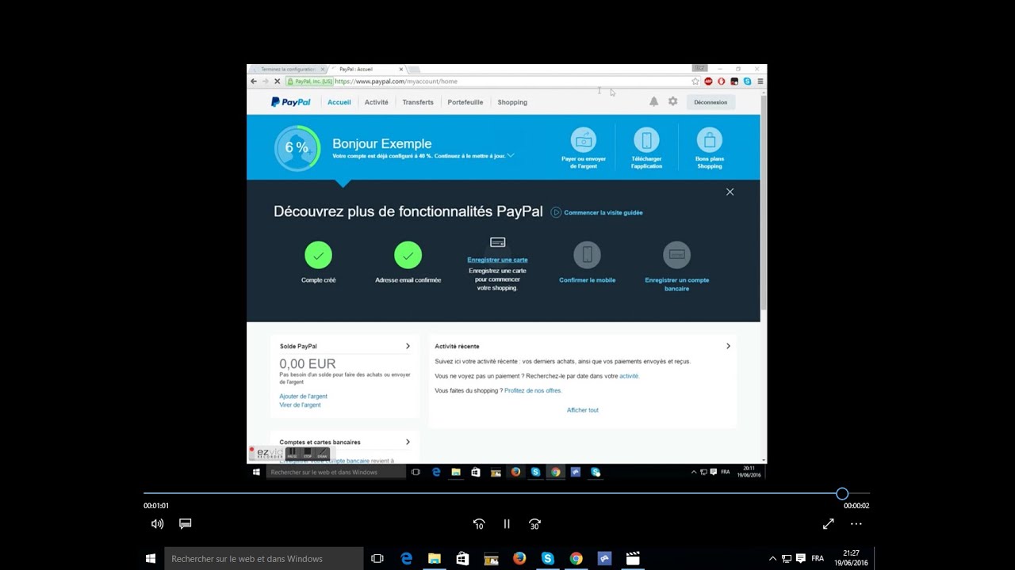The image size is (1015, 570).
Task: Expand Comptes et cartes bancaires arrow
Action: pos(408,442)
